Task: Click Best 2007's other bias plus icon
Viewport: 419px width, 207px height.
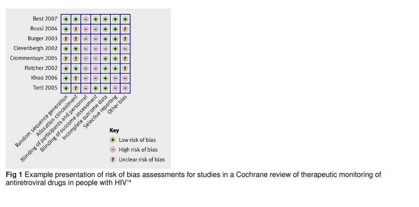Action: pos(126,19)
